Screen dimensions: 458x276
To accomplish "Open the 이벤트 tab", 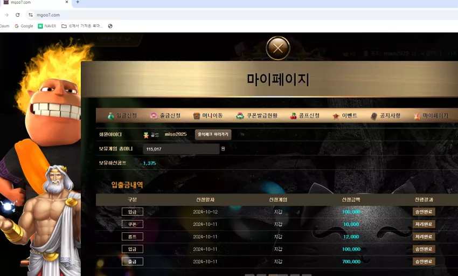I will pyautogui.click(x=345, y=116).
